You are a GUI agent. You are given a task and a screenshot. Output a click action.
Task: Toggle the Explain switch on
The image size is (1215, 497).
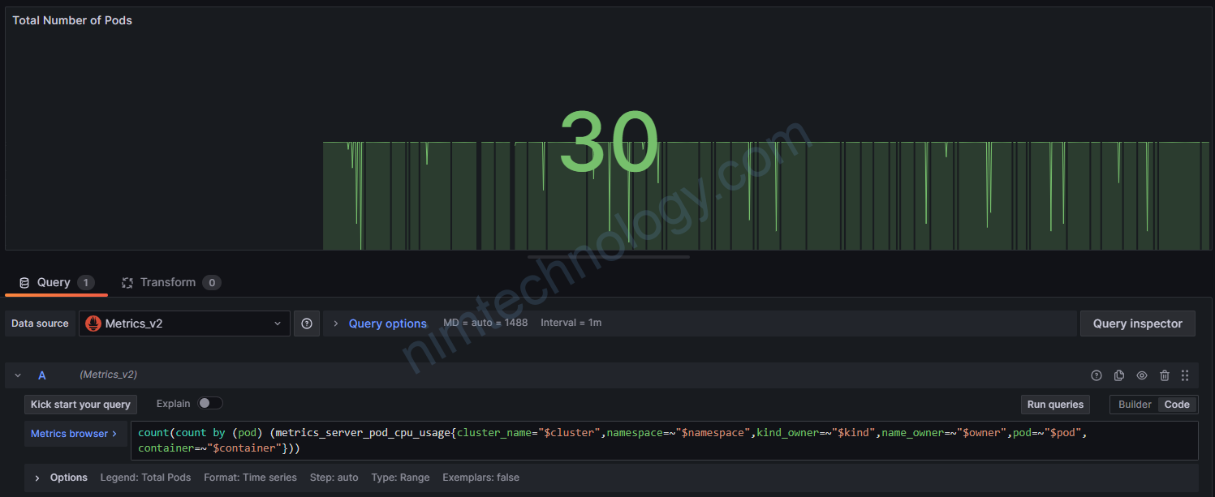coord(210,404)
